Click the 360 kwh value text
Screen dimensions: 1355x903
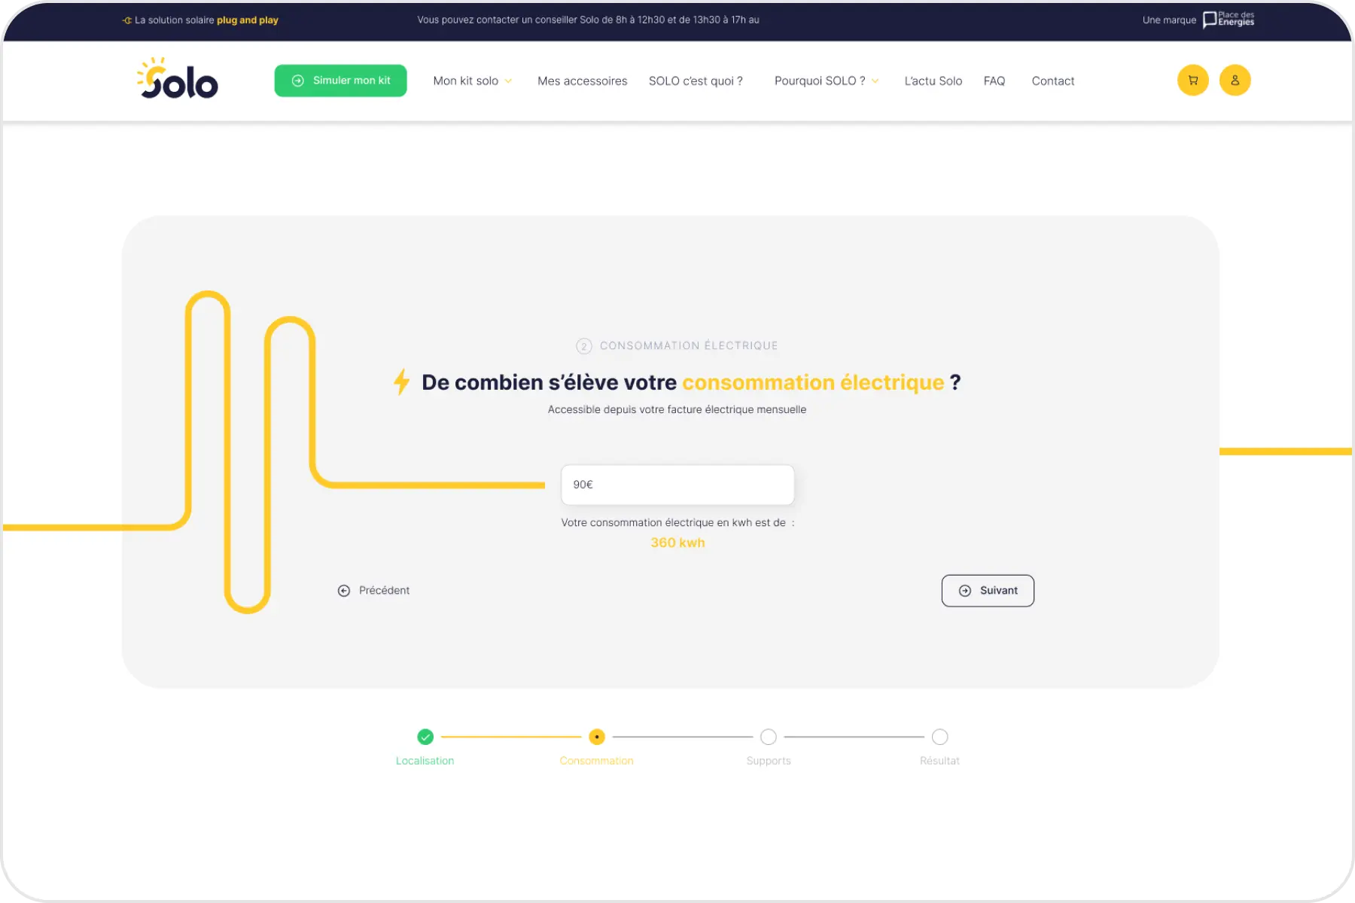[677, 543]
